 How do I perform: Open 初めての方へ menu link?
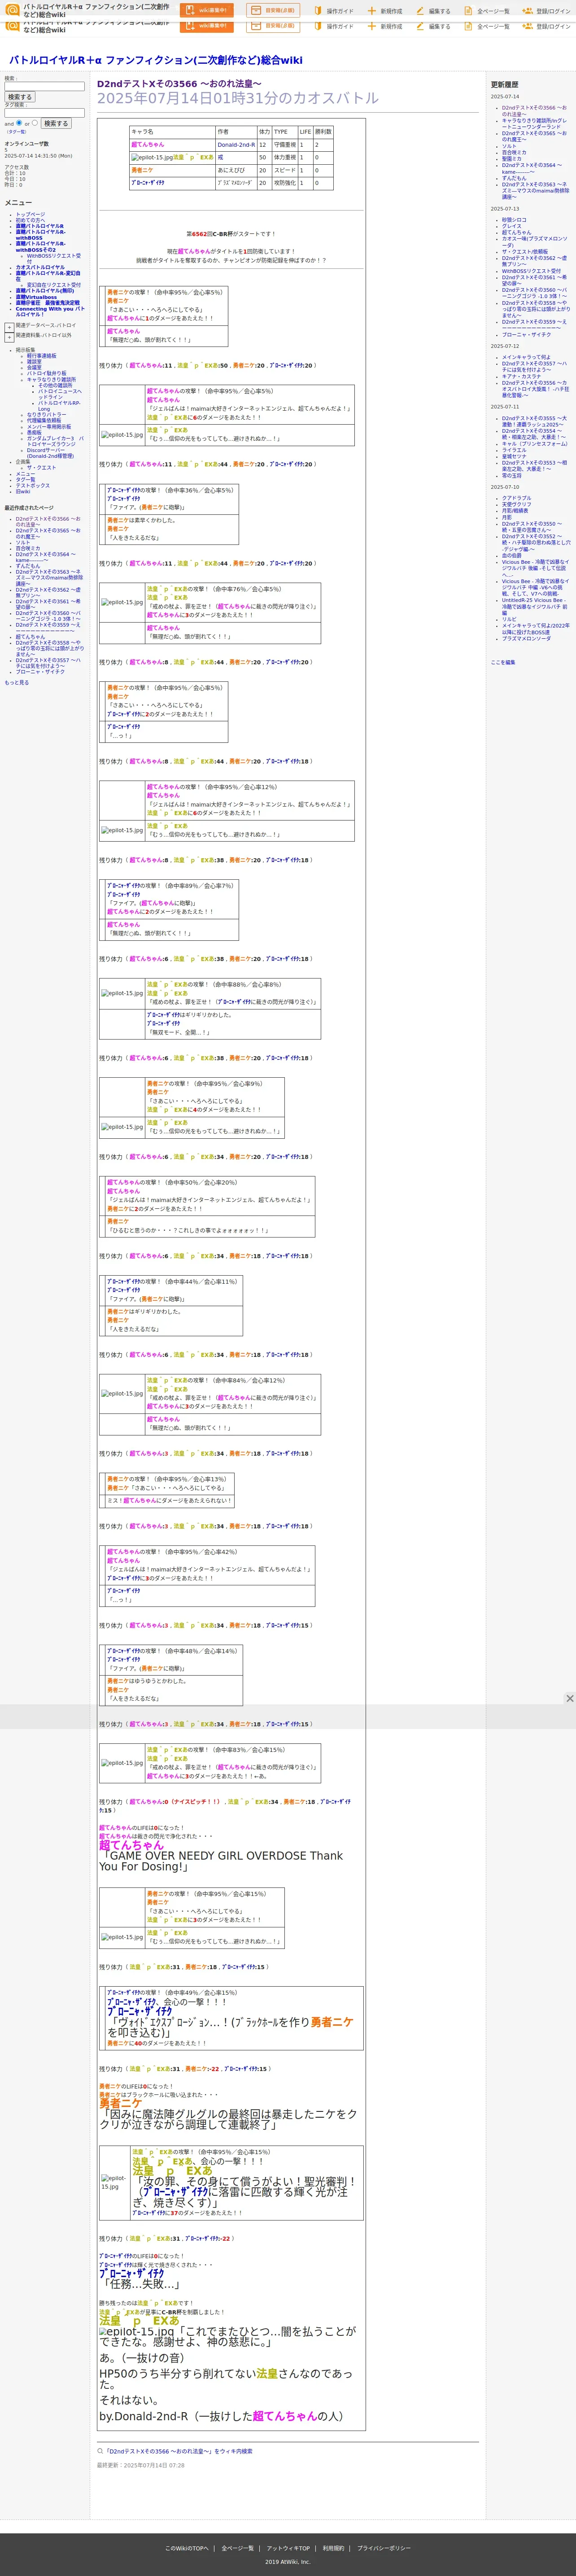click(x=30, y=220)
